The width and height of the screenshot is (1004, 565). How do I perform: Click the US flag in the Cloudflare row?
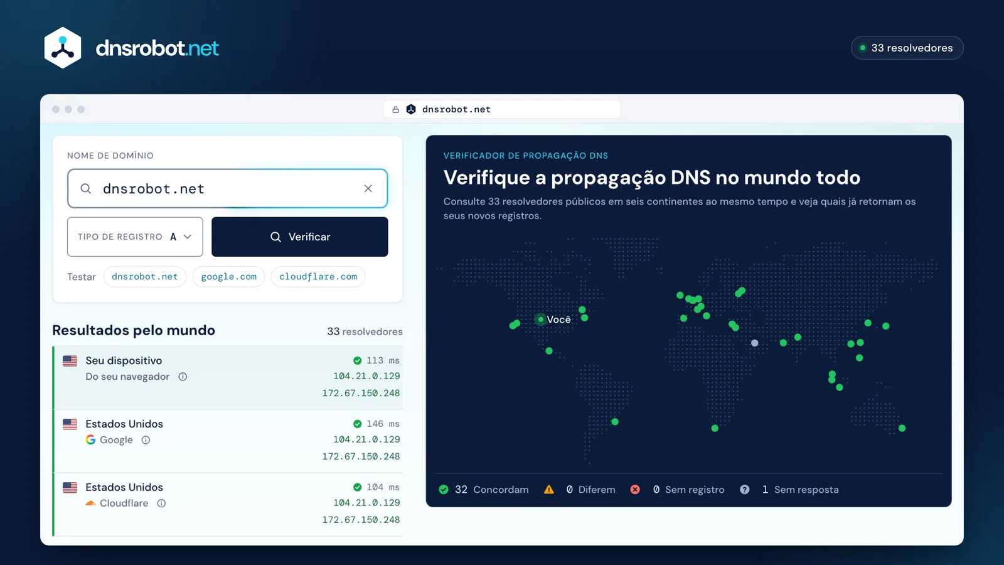70,488
